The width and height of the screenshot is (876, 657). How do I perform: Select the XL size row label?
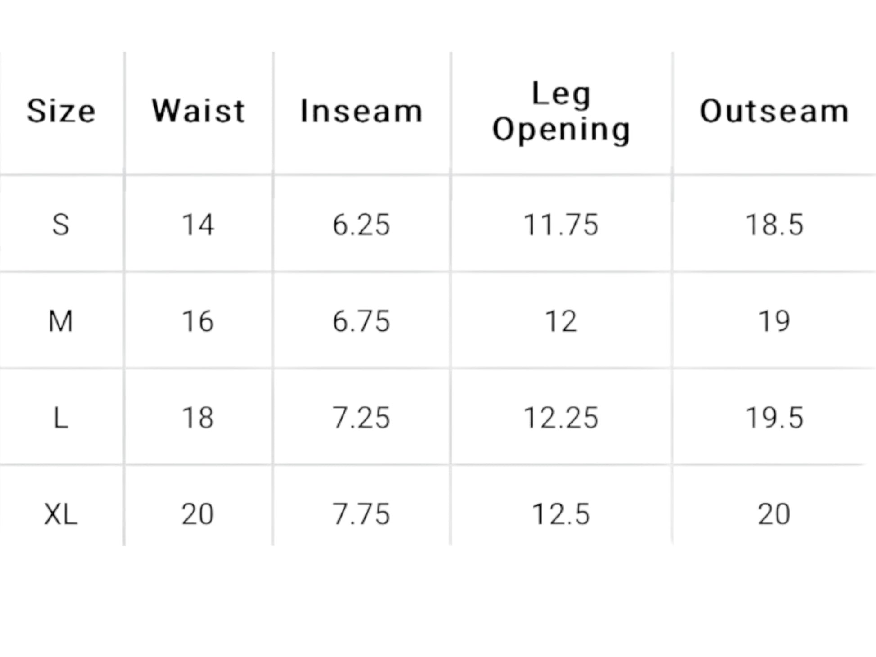tap(61, 514)
